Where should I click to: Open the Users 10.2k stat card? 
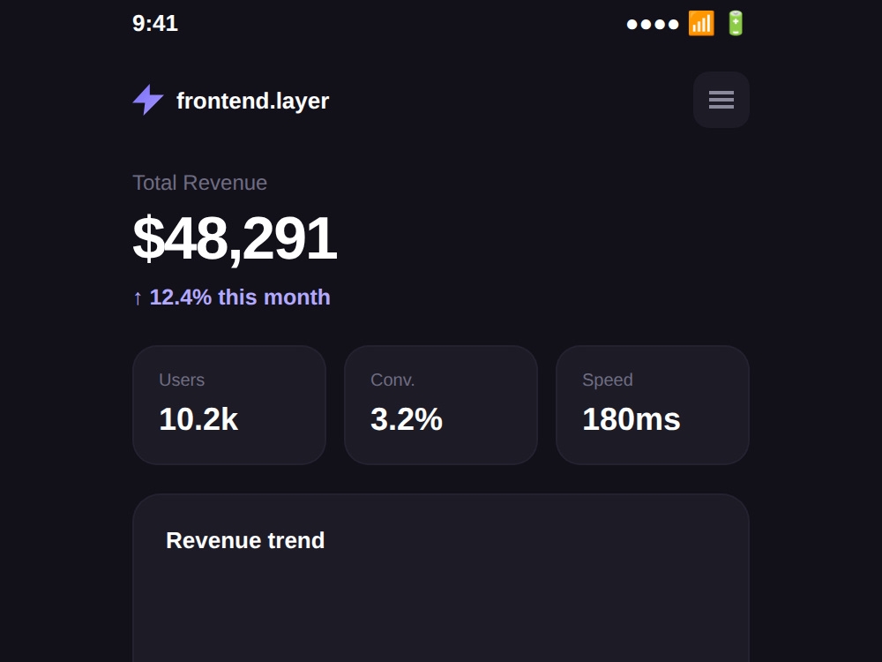pos(229,405)
